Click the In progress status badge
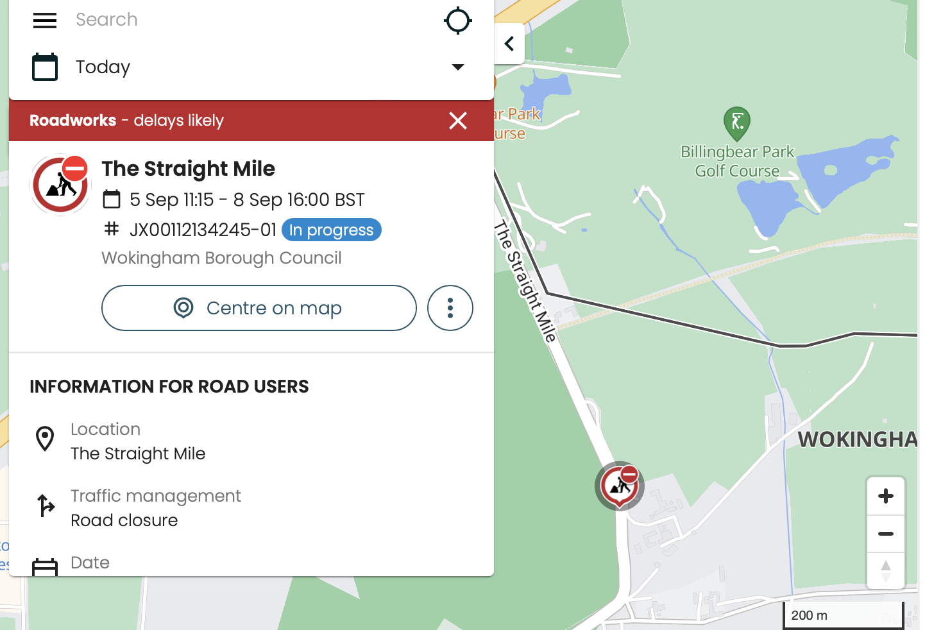 [331, 230]
